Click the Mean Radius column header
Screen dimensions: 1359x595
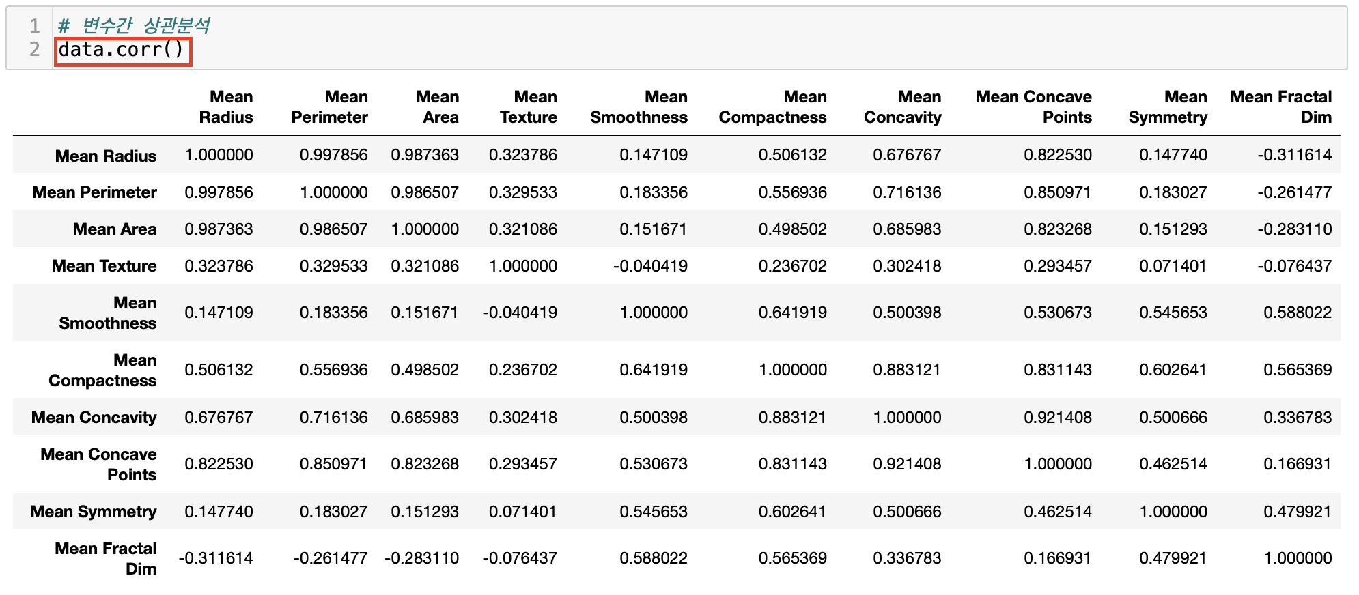[226, 107]
